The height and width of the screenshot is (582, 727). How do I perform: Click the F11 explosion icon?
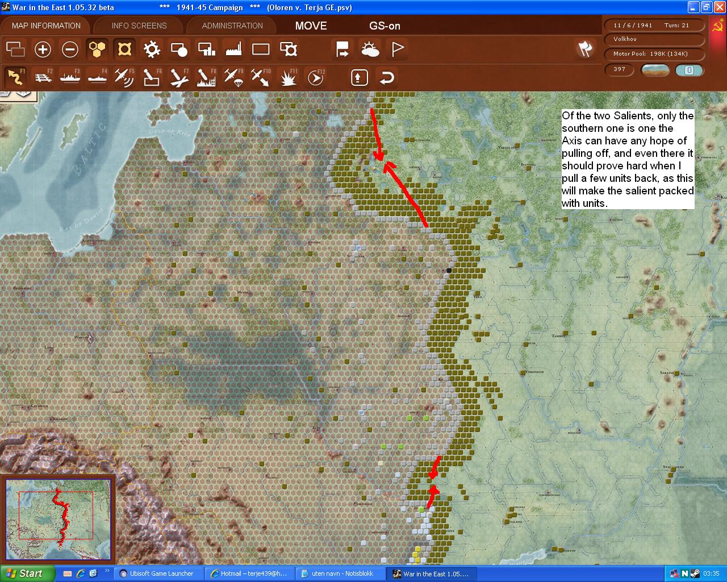[x=288, y=77]
